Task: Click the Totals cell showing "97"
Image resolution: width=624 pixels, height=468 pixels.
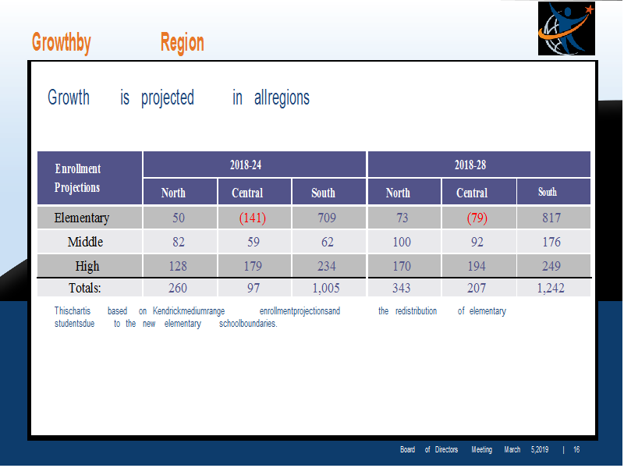Action: [255, 287]
